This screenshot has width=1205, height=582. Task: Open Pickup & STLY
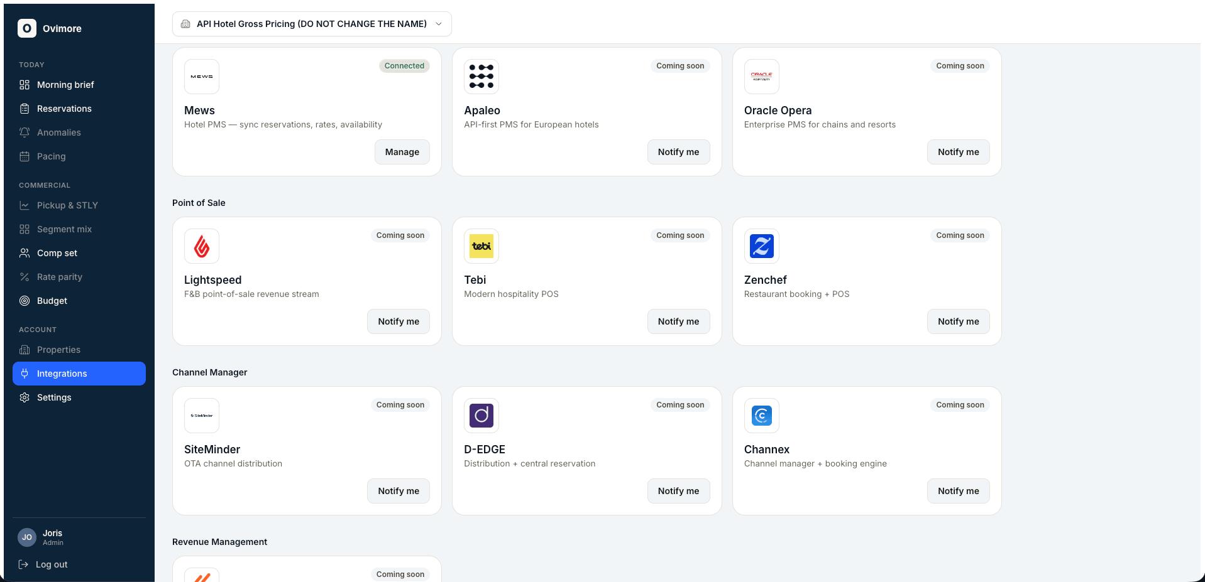tap(79, 205)
